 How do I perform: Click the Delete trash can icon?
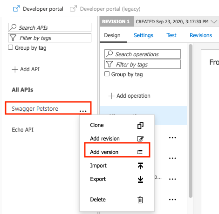click(140, 200)
